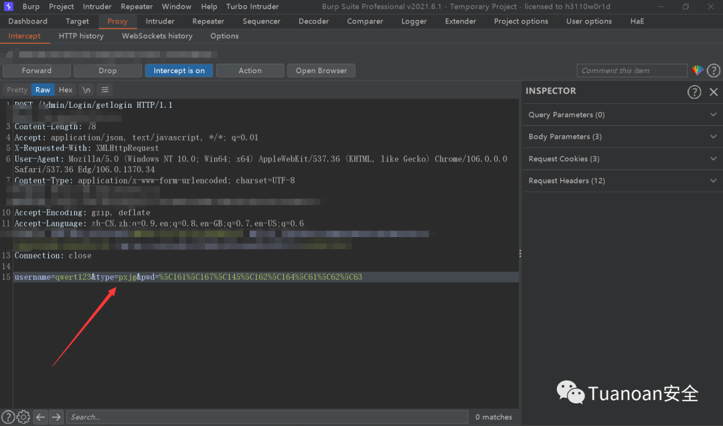Click the 0 matches search counter

coord(493,417)
